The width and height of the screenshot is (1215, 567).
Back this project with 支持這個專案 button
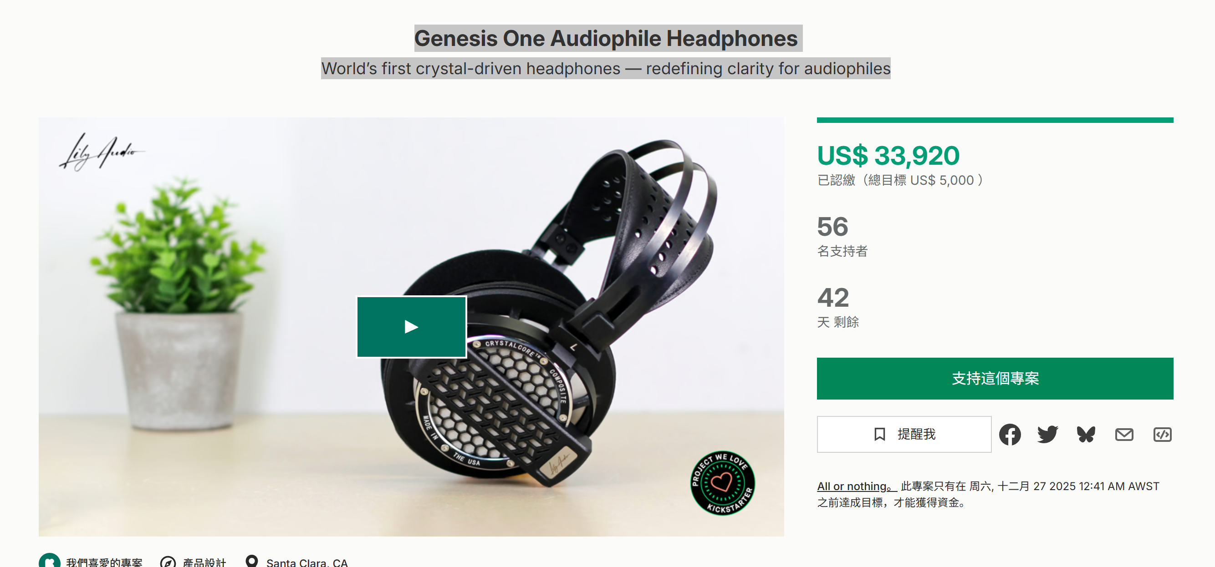[x=995, y=379]
